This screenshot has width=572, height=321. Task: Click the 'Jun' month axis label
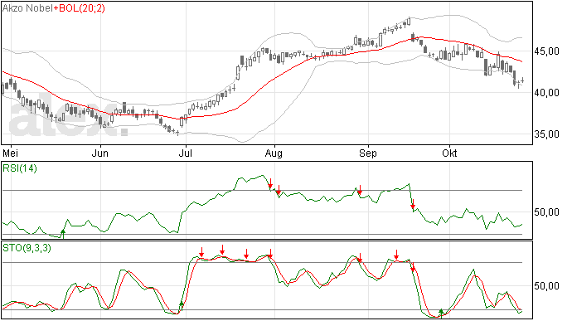click(100, 153)
